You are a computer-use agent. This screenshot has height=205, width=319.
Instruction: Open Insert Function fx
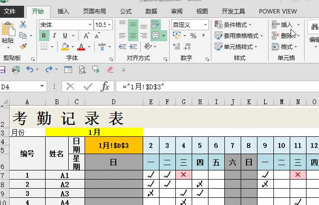[x=105, y=86]
